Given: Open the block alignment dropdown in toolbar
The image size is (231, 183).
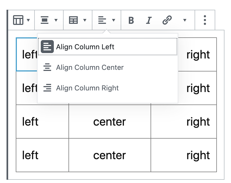Looking at the screenshot, I should (49, 20).
